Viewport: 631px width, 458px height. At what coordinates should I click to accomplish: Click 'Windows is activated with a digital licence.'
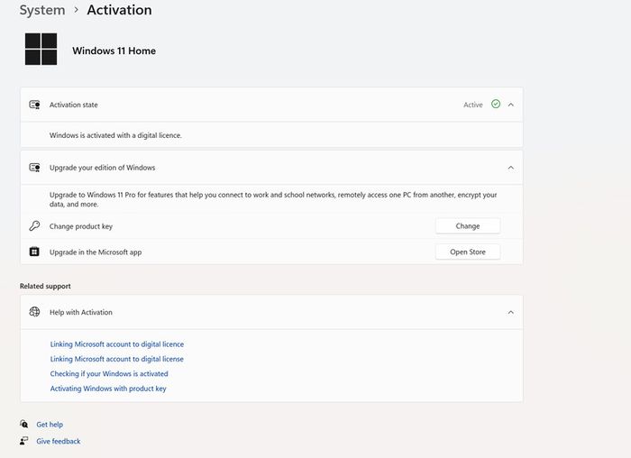115,135
